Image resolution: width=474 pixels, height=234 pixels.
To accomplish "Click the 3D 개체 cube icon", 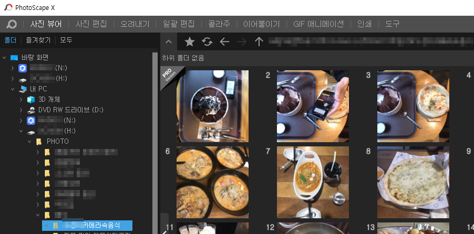I will [30, 99].
